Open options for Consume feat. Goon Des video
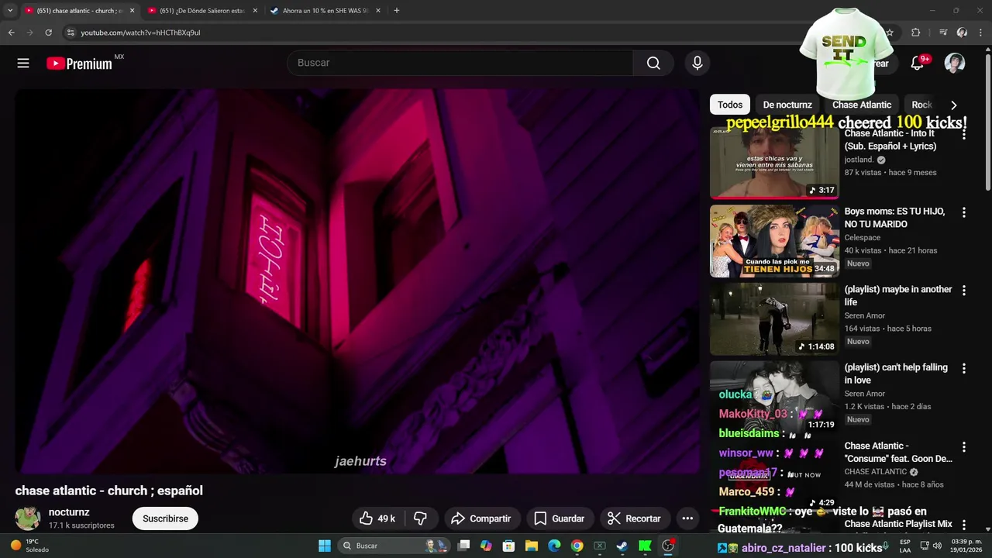Image resolution: width=992 pixels, height=558 pixels. point(964,447)
